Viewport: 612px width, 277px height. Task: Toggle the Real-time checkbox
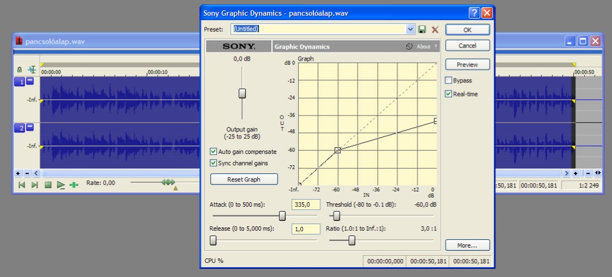pos(449,94)
